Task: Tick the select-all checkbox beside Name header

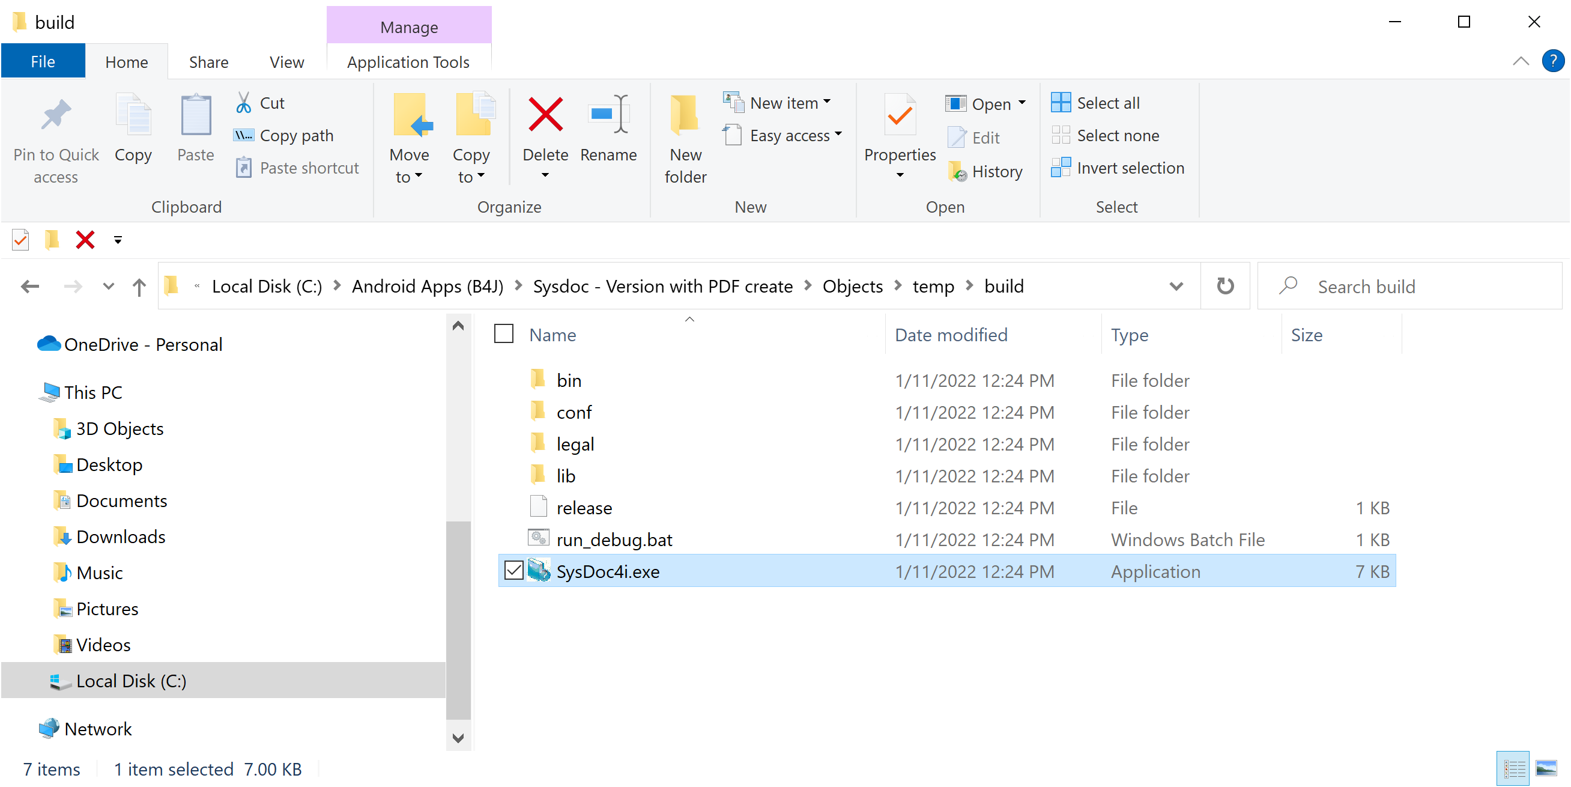Action: click(x=504, y=334)
